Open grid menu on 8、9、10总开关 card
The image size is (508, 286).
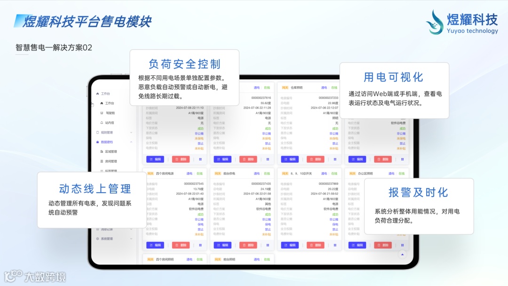(335, 245)
